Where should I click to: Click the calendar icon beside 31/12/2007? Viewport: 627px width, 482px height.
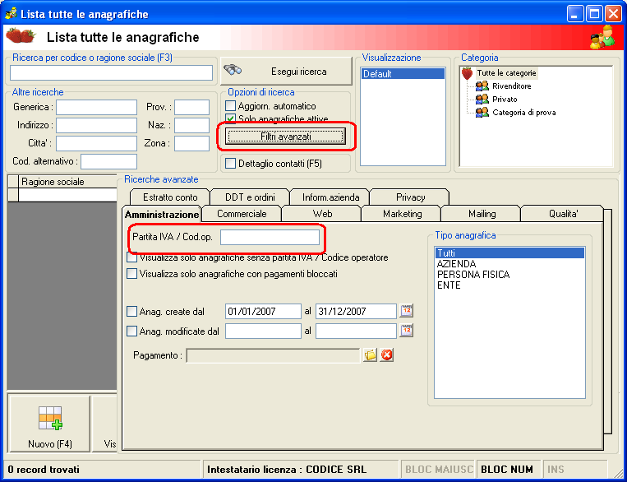pos(407,311)
